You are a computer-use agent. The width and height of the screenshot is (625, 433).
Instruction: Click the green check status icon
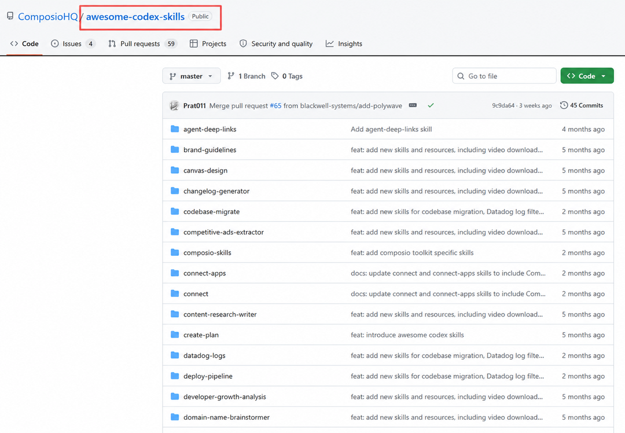(431, 106)
